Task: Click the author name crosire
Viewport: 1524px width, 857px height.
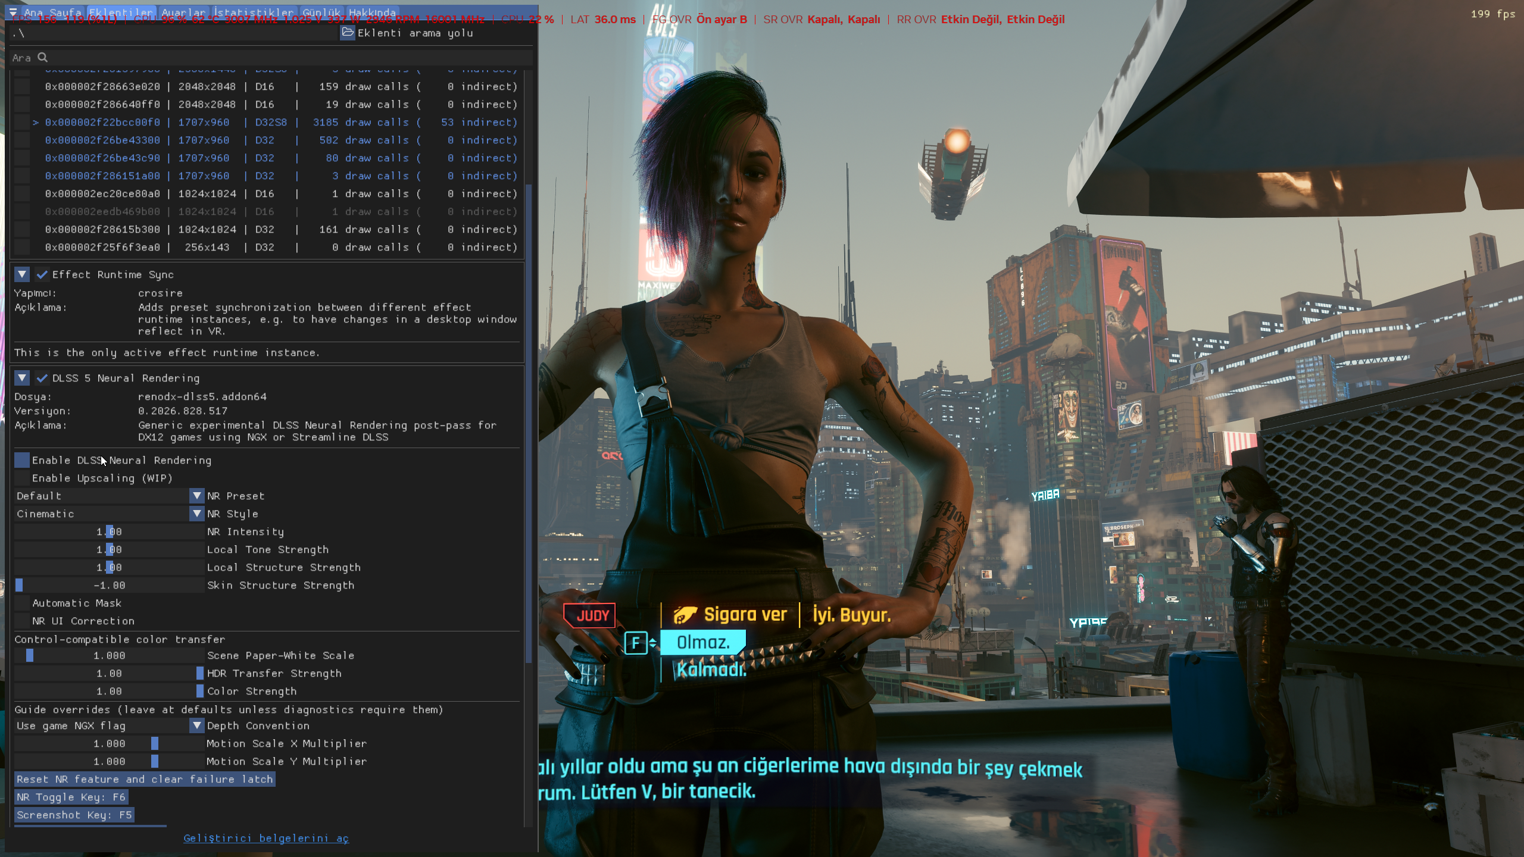Action: 160,293
